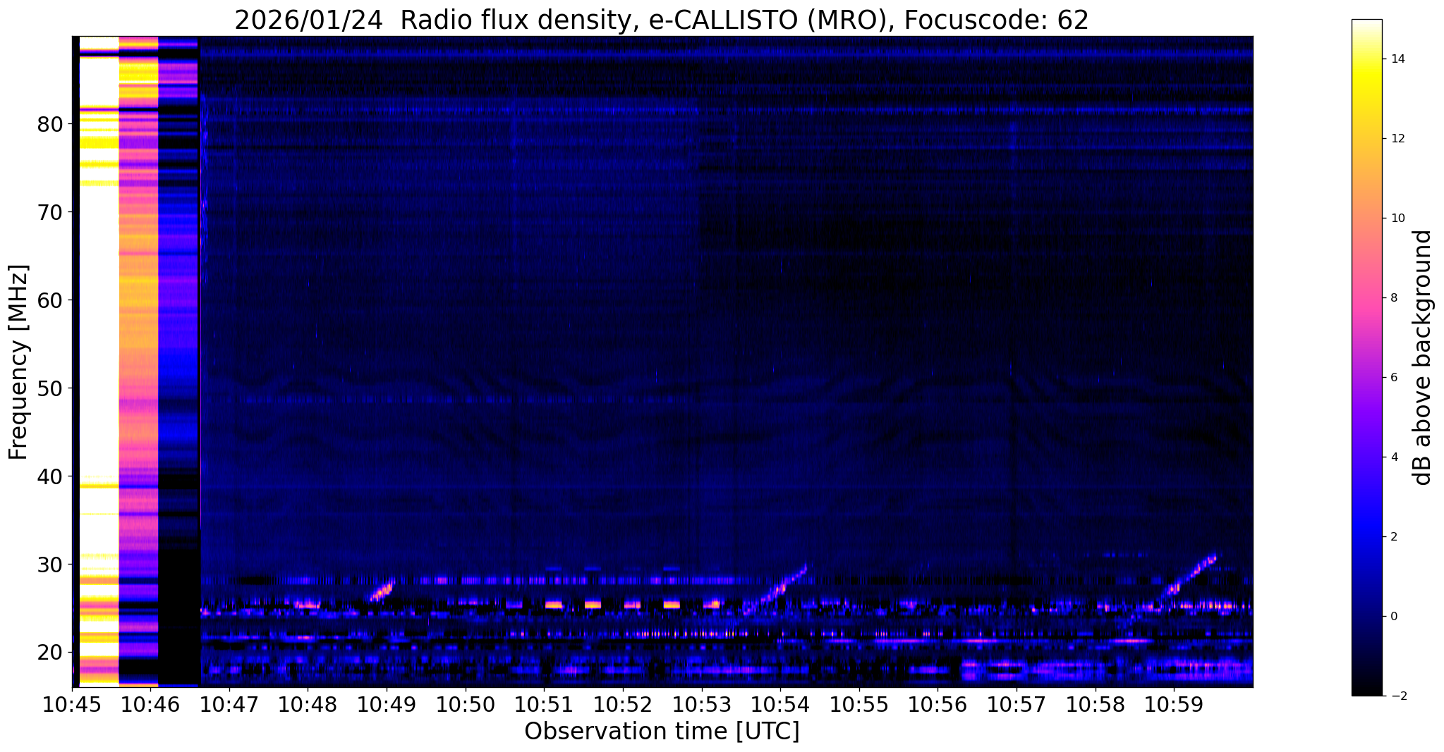1444x752 pixels.
Task: Click the drifting burst near 10:54
Action: 776,589
